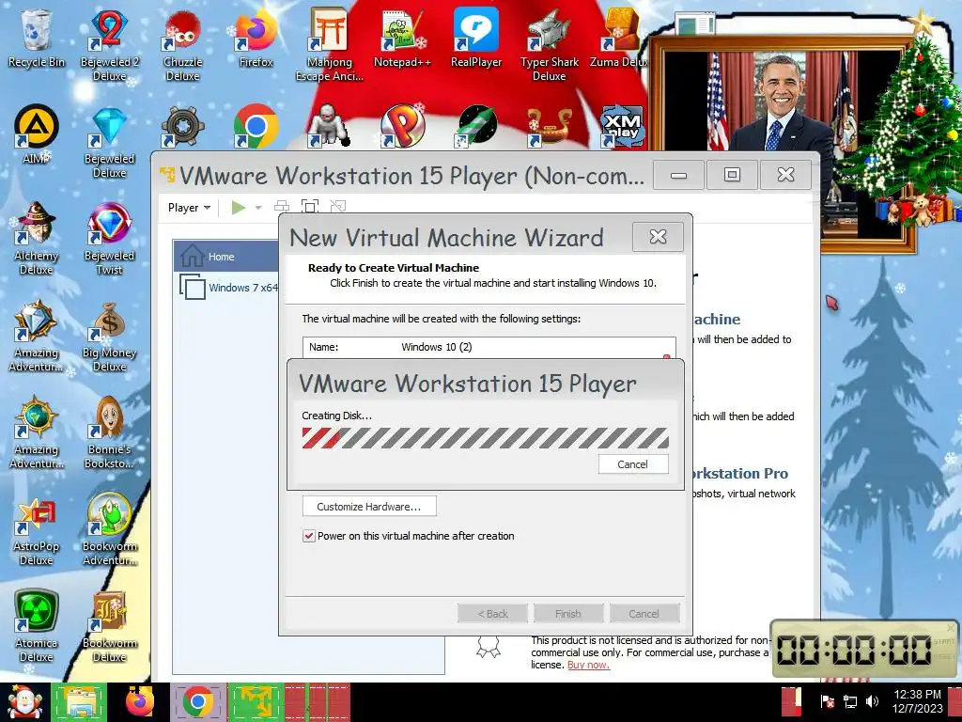Launch Bejeweled 2 Deluxe shortcut
962x722 pixels.
109,44
